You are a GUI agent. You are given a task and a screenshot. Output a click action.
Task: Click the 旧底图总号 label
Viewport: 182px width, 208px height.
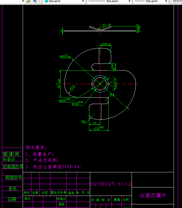13,167
